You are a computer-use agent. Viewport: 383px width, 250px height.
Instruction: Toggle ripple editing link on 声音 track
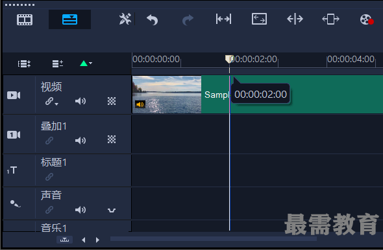point(49,210)
